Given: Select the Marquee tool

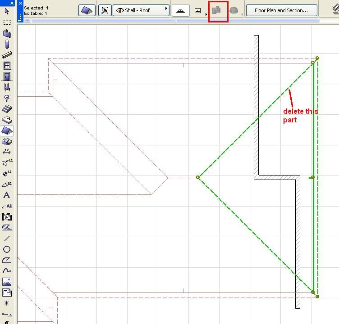Looking at the screenshot, I should [7, 22].
